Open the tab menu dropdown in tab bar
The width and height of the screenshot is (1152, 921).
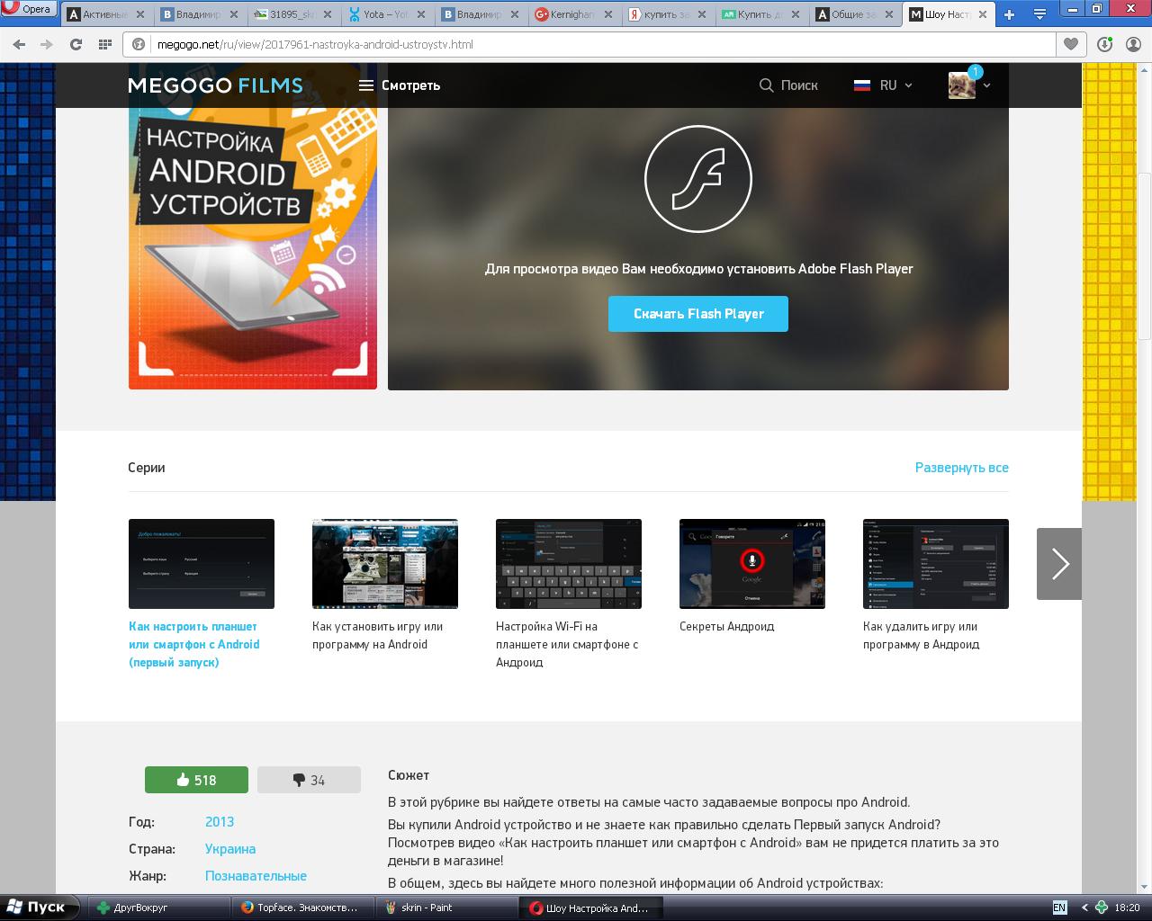(1039, 14)
